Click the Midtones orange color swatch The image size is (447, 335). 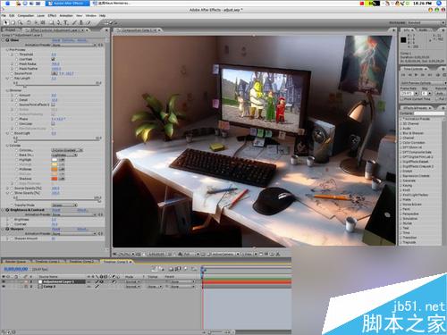[55, 169]
